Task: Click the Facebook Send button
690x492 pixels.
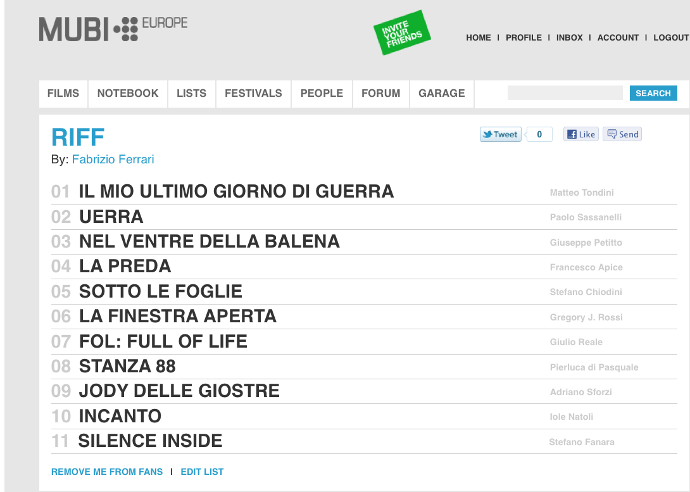Action: coord(622,134)
